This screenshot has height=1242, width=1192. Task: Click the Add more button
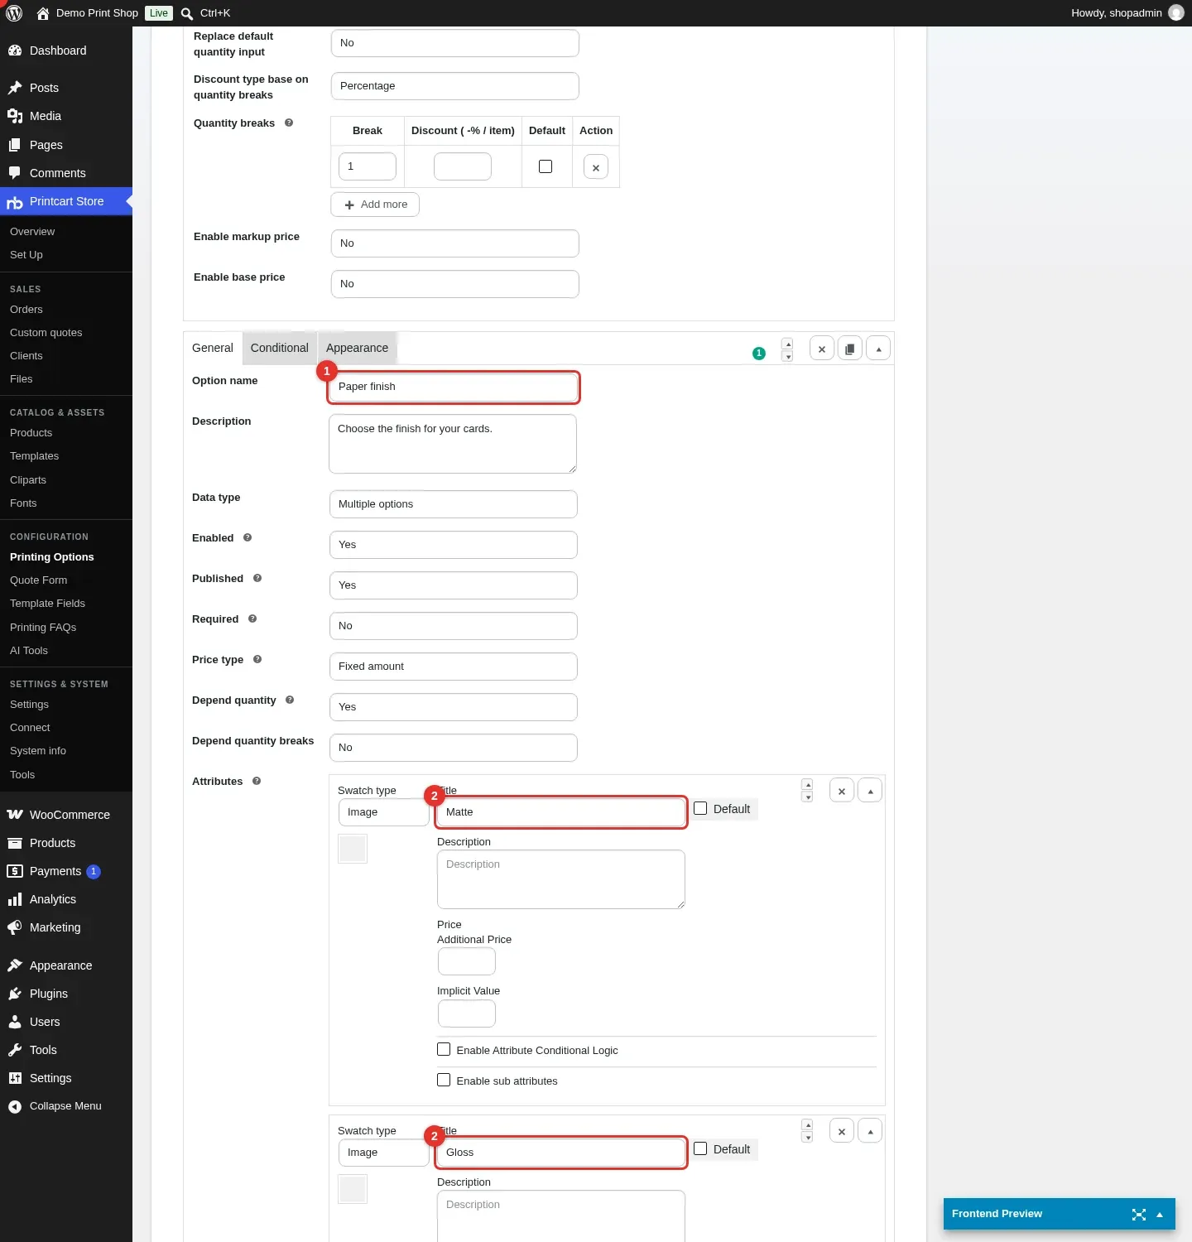tap(375, 205)
